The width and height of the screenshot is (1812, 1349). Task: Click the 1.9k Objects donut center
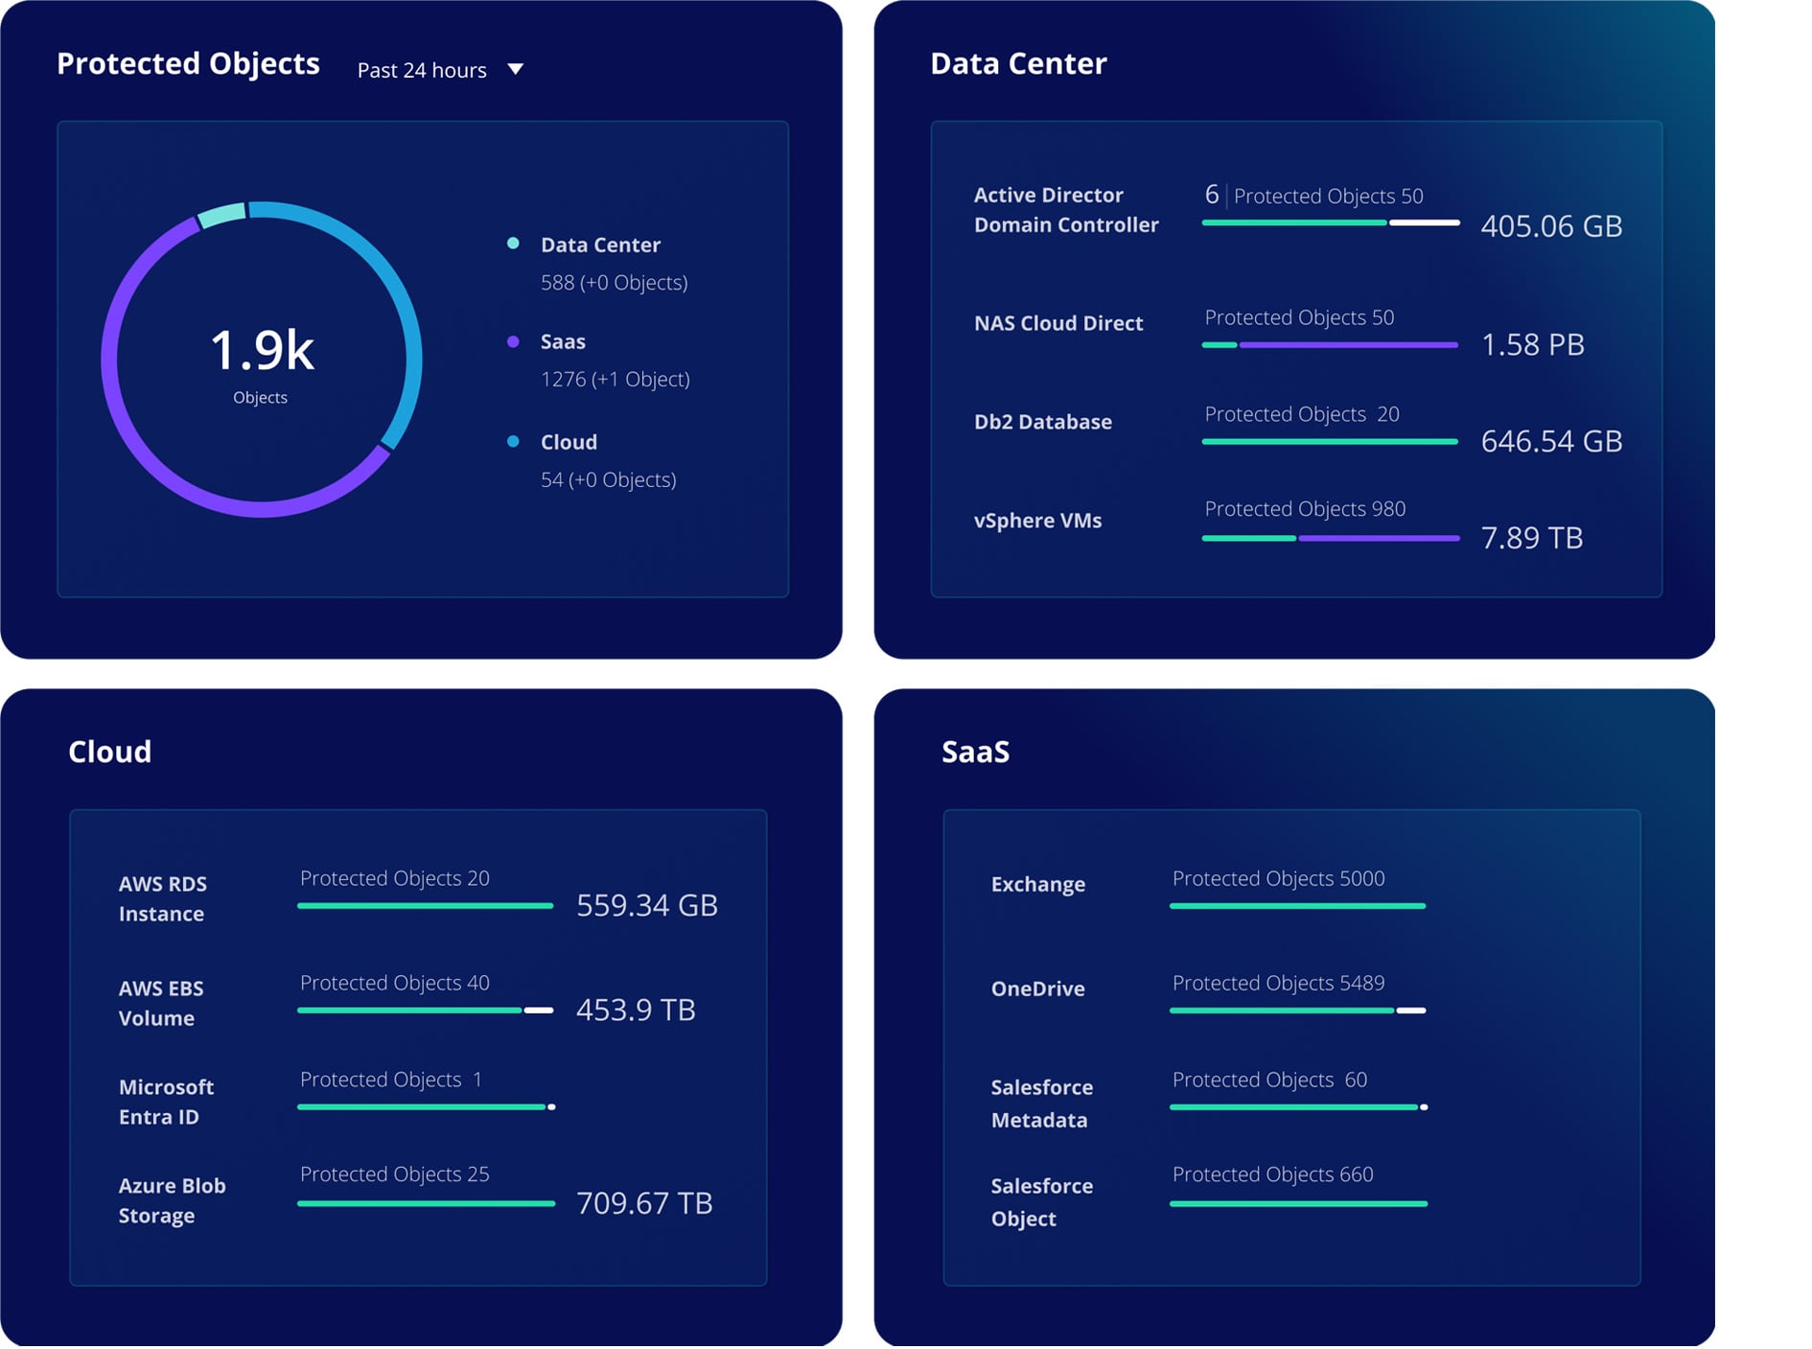[261, 361]
